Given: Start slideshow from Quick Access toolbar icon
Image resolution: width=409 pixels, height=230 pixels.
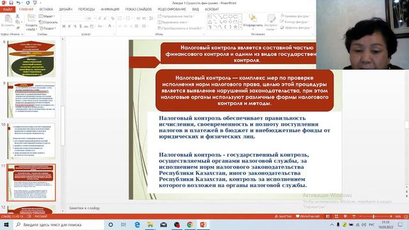Looking at the screenshot, I should click(x=35, y=3).
